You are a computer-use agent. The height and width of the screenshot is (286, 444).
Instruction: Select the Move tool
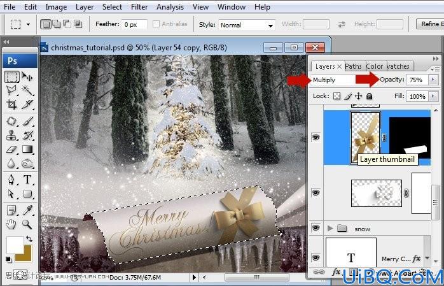point(27,77)
